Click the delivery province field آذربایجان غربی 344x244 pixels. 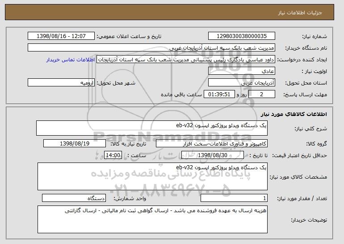click(x=242, y=83)
